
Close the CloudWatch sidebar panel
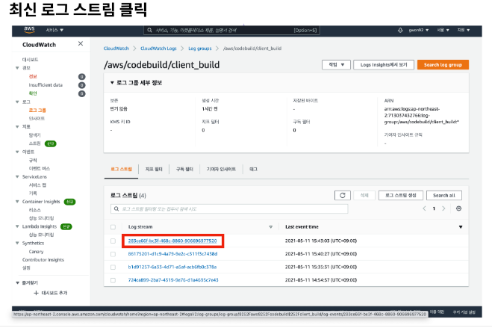point(81,43)
